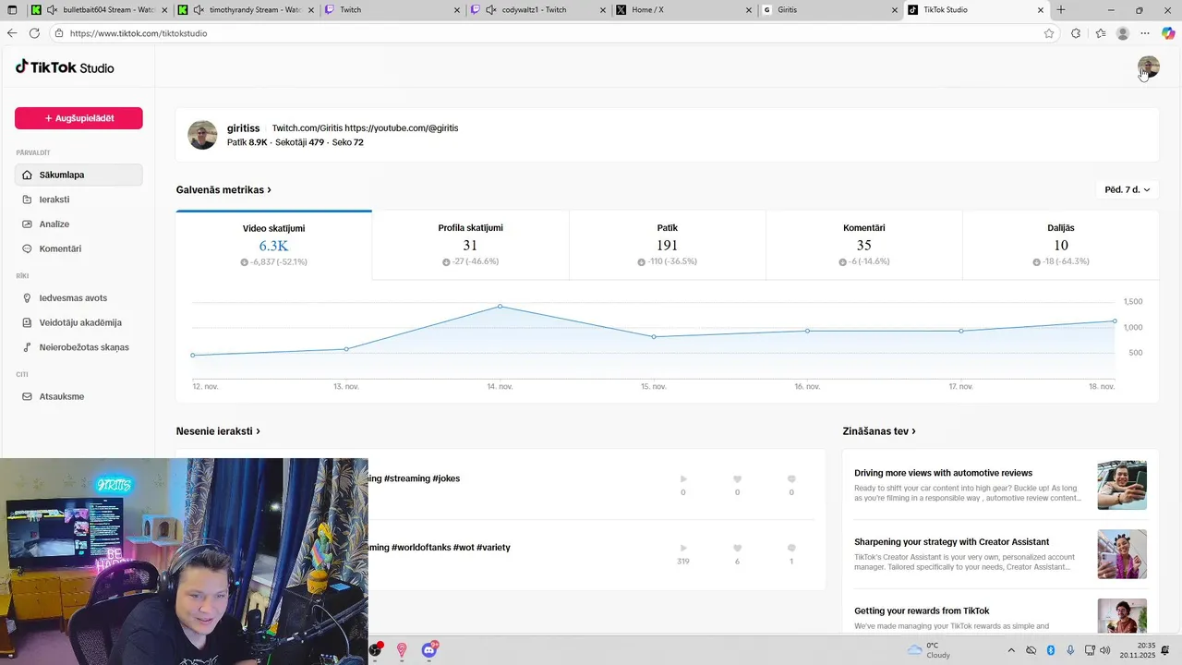Click the giritiss profile picture

(202, 135)
